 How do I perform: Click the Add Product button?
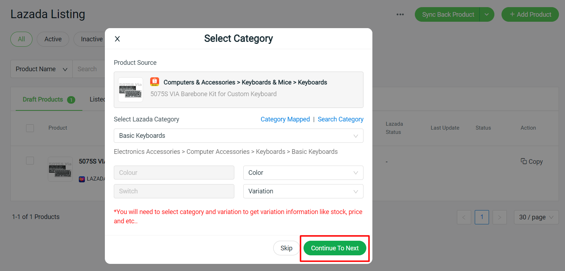click(530, 15)
